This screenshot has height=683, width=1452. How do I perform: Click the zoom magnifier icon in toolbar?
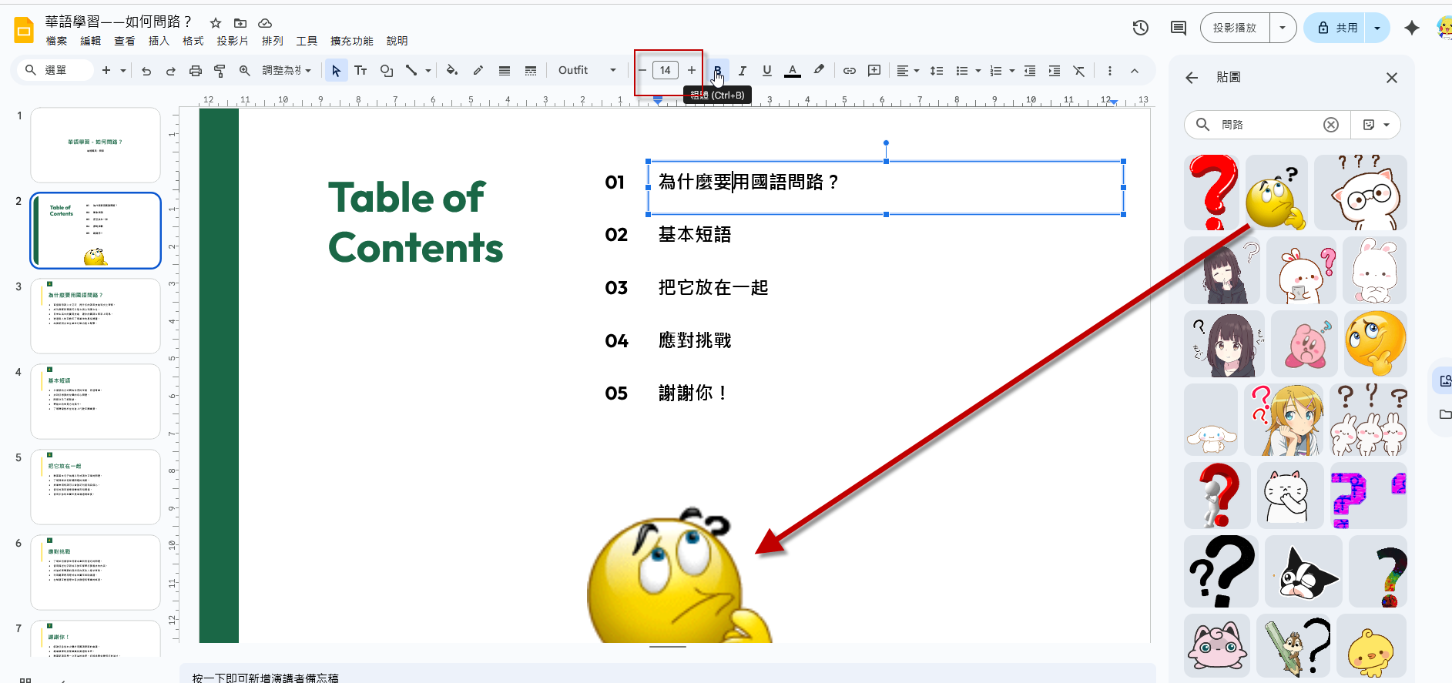(x=244, y=71)
